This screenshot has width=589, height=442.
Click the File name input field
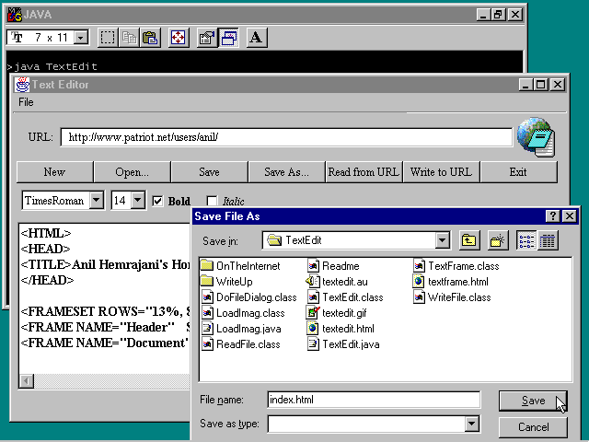[373, 400]
